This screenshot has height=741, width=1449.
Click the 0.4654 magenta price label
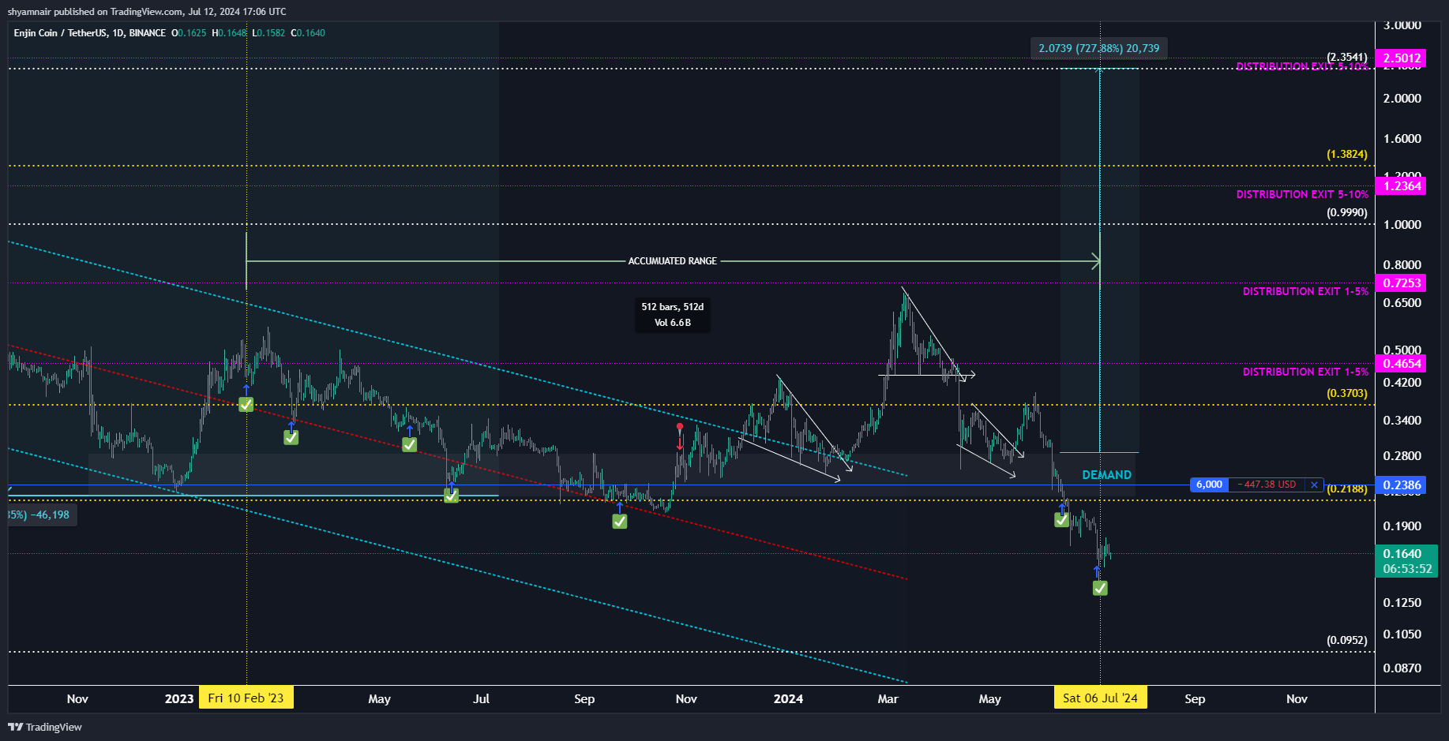tap(1402, 364)
